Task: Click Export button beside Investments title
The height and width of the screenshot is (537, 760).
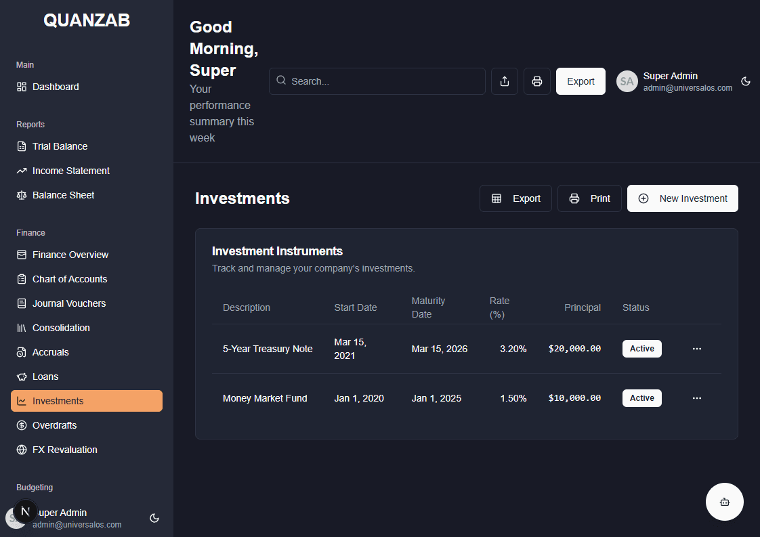Action: [515, 198]
